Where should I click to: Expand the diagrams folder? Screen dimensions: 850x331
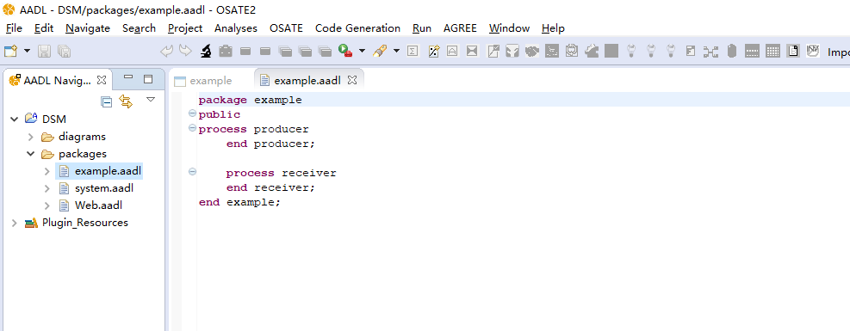[x=31, y=137]
